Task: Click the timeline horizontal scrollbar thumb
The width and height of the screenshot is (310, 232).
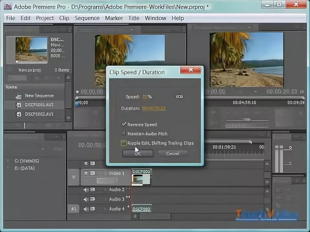Action: point(155,217)
